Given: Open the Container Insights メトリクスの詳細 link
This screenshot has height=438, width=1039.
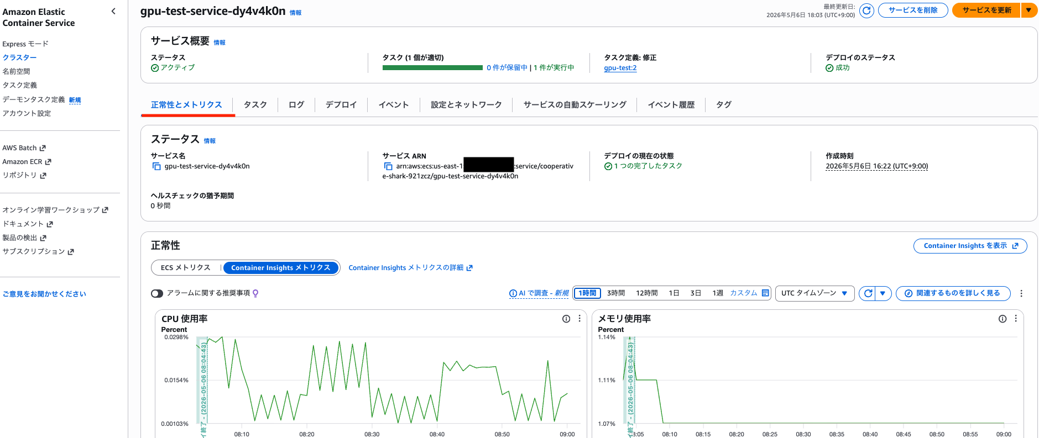Looking at the screenshot, I should tap(410, 267).
